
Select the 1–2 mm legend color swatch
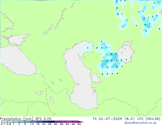pos(16,122)
